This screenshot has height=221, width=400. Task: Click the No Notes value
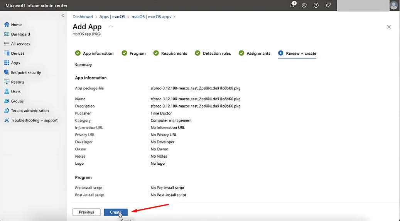159,156
